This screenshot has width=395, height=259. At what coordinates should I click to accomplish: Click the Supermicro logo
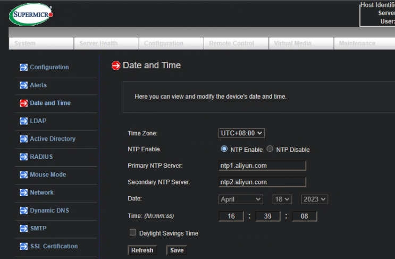point(31,14)
